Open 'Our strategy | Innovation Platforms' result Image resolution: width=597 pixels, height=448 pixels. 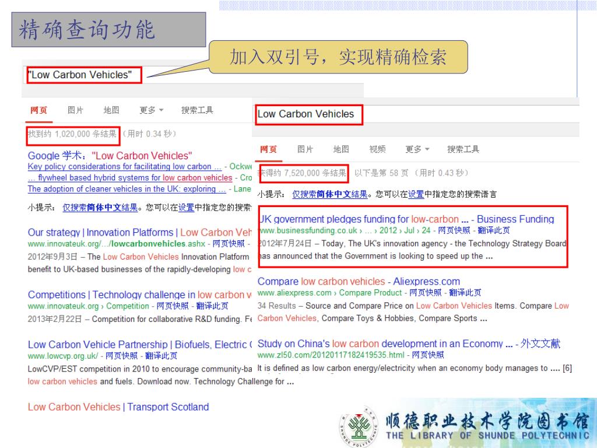[x=139, y=232]
